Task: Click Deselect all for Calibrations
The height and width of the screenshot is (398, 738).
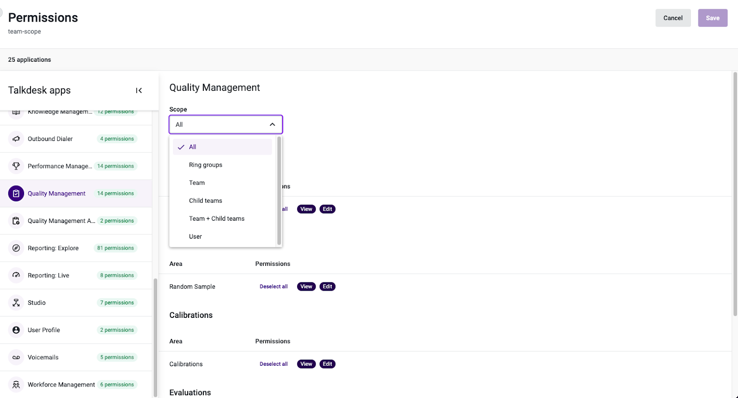Action: click(274, 364)
